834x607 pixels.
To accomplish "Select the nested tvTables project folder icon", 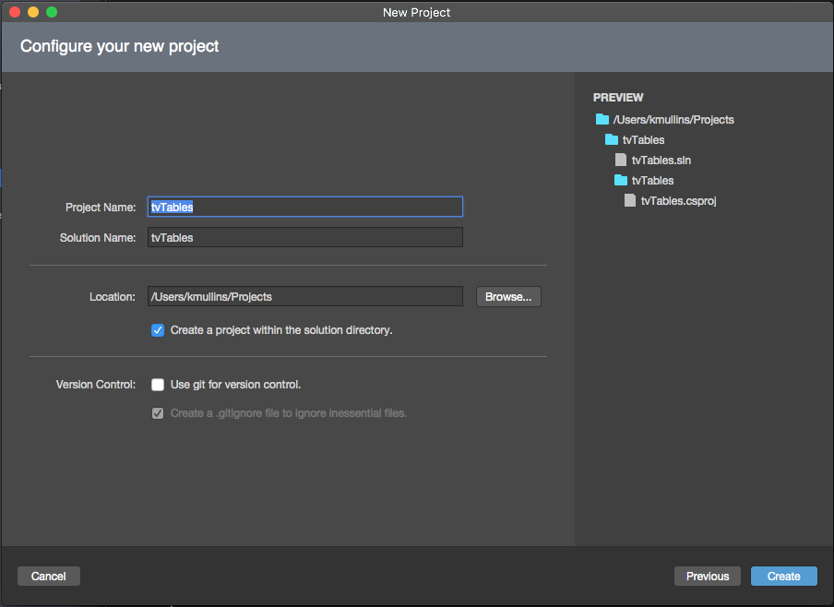I will pos(621,180).
